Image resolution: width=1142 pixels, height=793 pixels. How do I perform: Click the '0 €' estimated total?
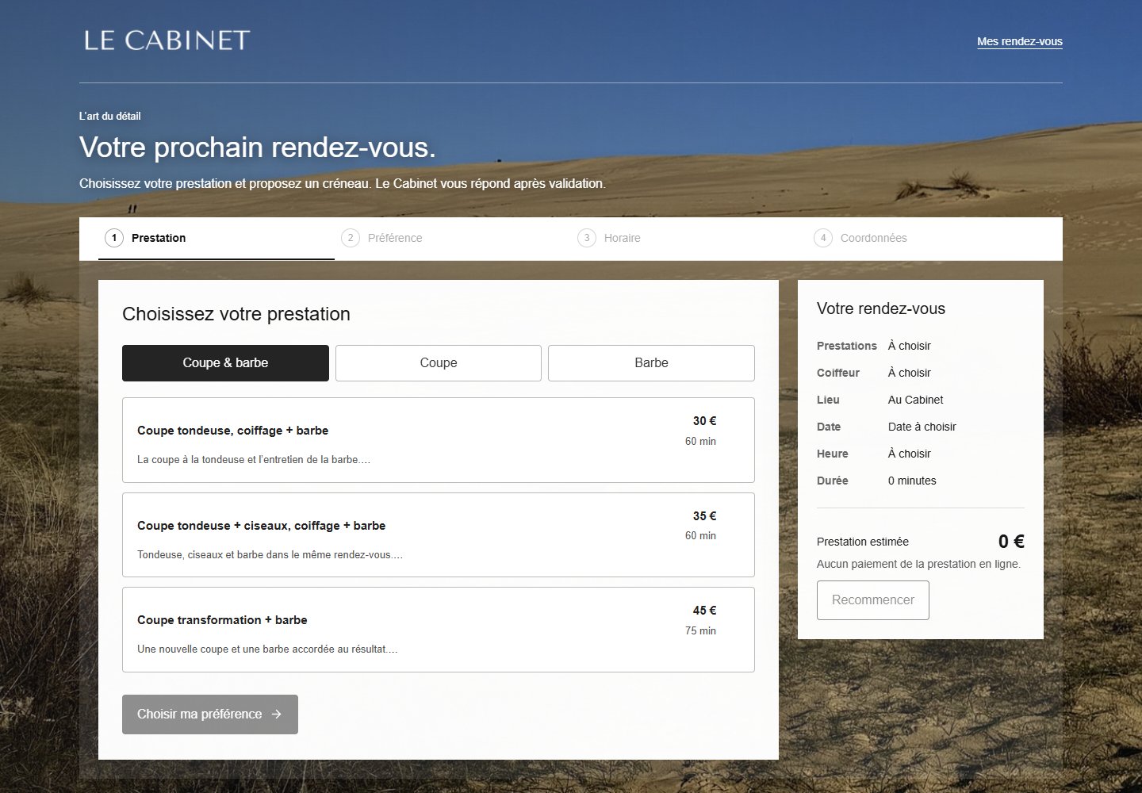tap(1011, 542)
